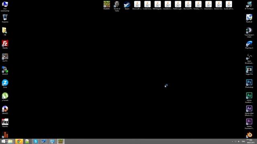Open Google Chrome from the taskbar

[19, 141]
